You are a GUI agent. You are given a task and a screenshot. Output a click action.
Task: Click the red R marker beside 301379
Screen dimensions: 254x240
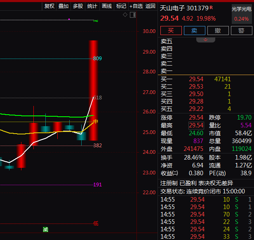[x=211, y=7]
